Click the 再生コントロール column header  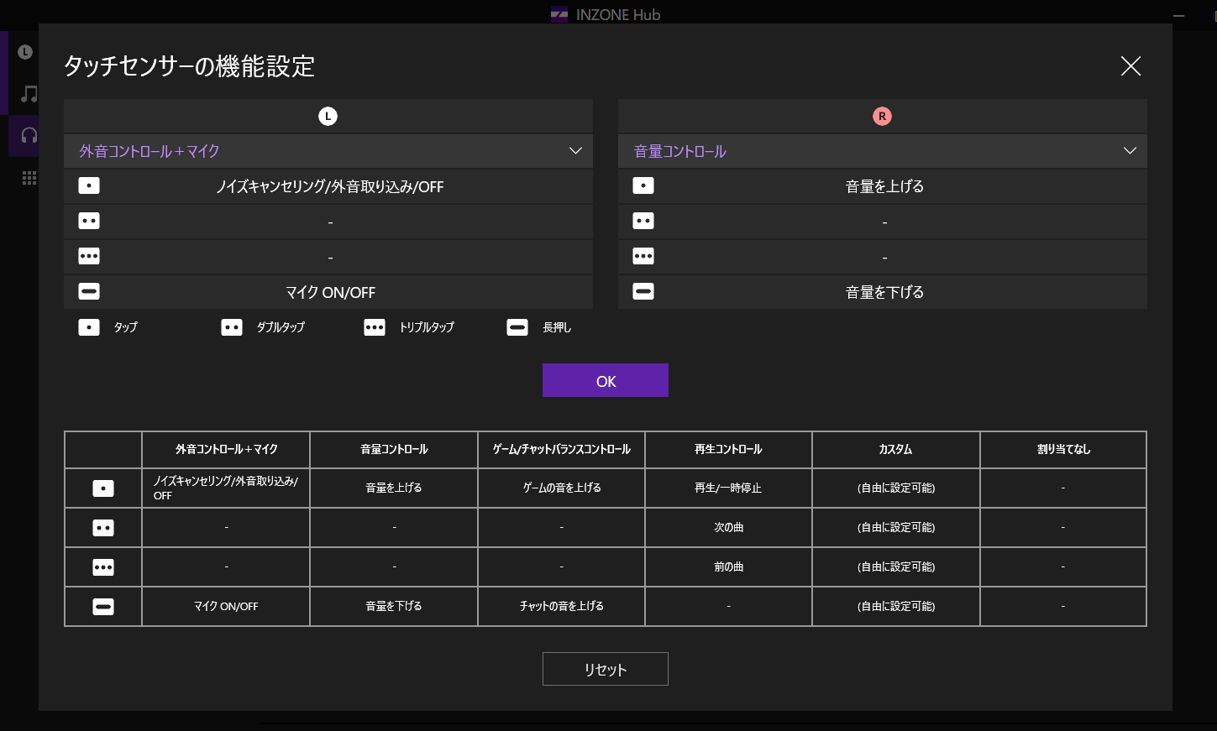pyautogui.click(x=728, y=450)
